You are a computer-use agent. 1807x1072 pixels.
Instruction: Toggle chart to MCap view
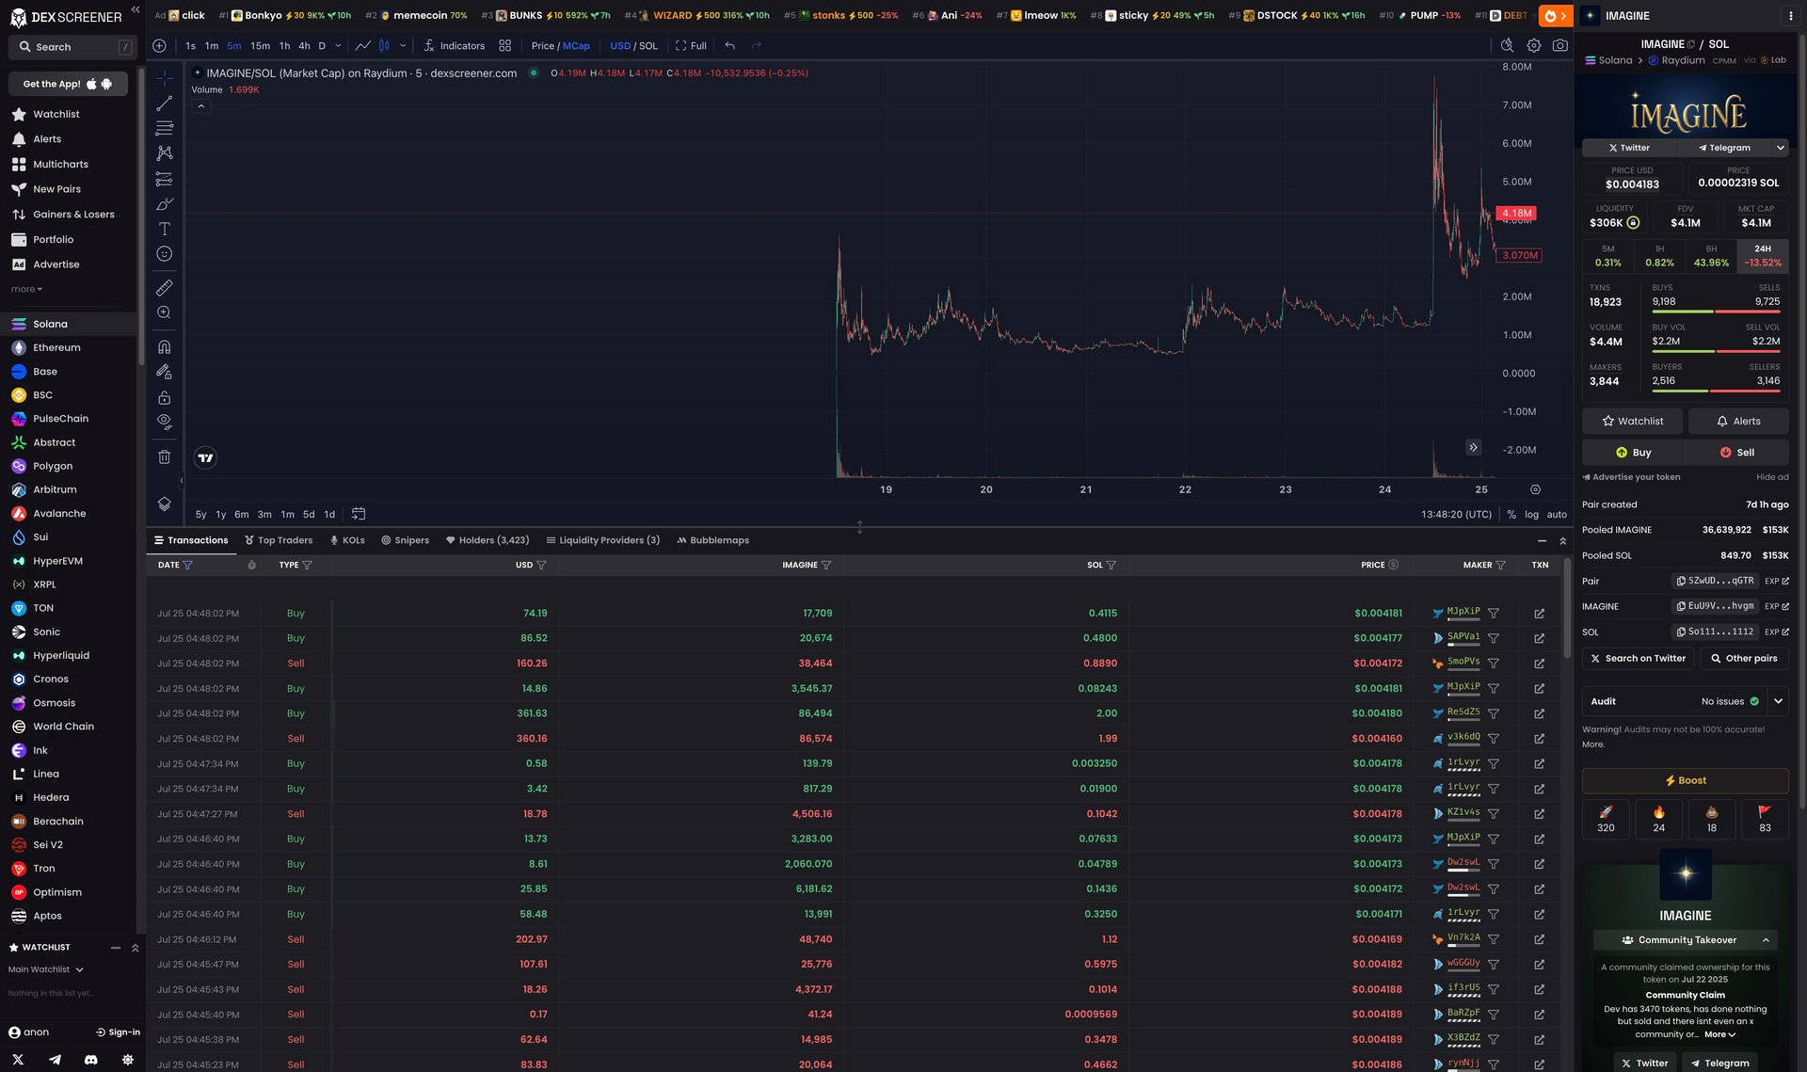tap(576, 46)
